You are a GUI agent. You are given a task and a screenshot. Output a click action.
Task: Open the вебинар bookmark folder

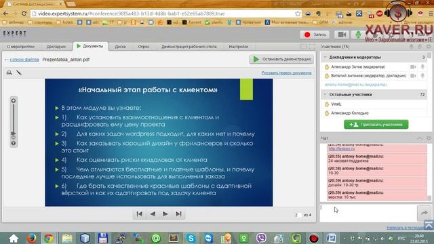tap(14, 22)
